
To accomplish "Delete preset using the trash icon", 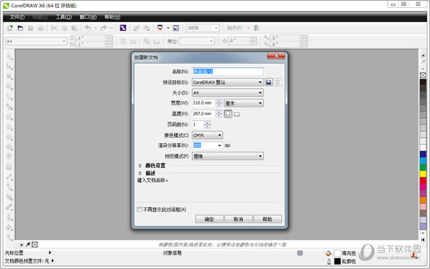I will 277,82.
